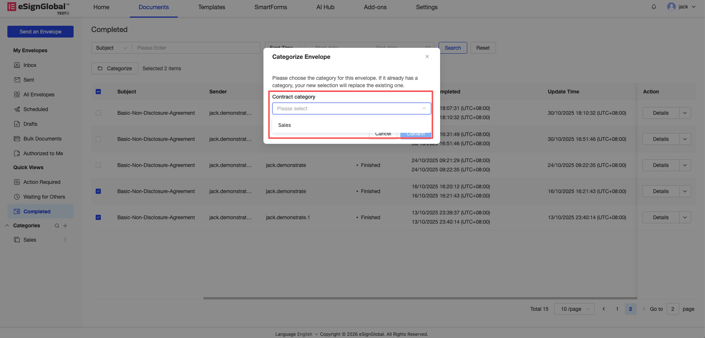Click the Send an Envelope button
705x338 pixels.
point(40,32)
